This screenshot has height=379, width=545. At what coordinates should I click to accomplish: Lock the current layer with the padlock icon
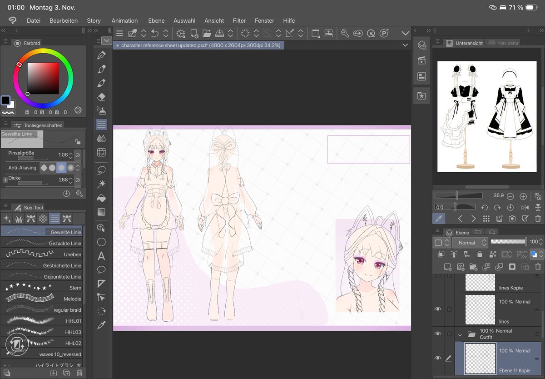(480, 254)
